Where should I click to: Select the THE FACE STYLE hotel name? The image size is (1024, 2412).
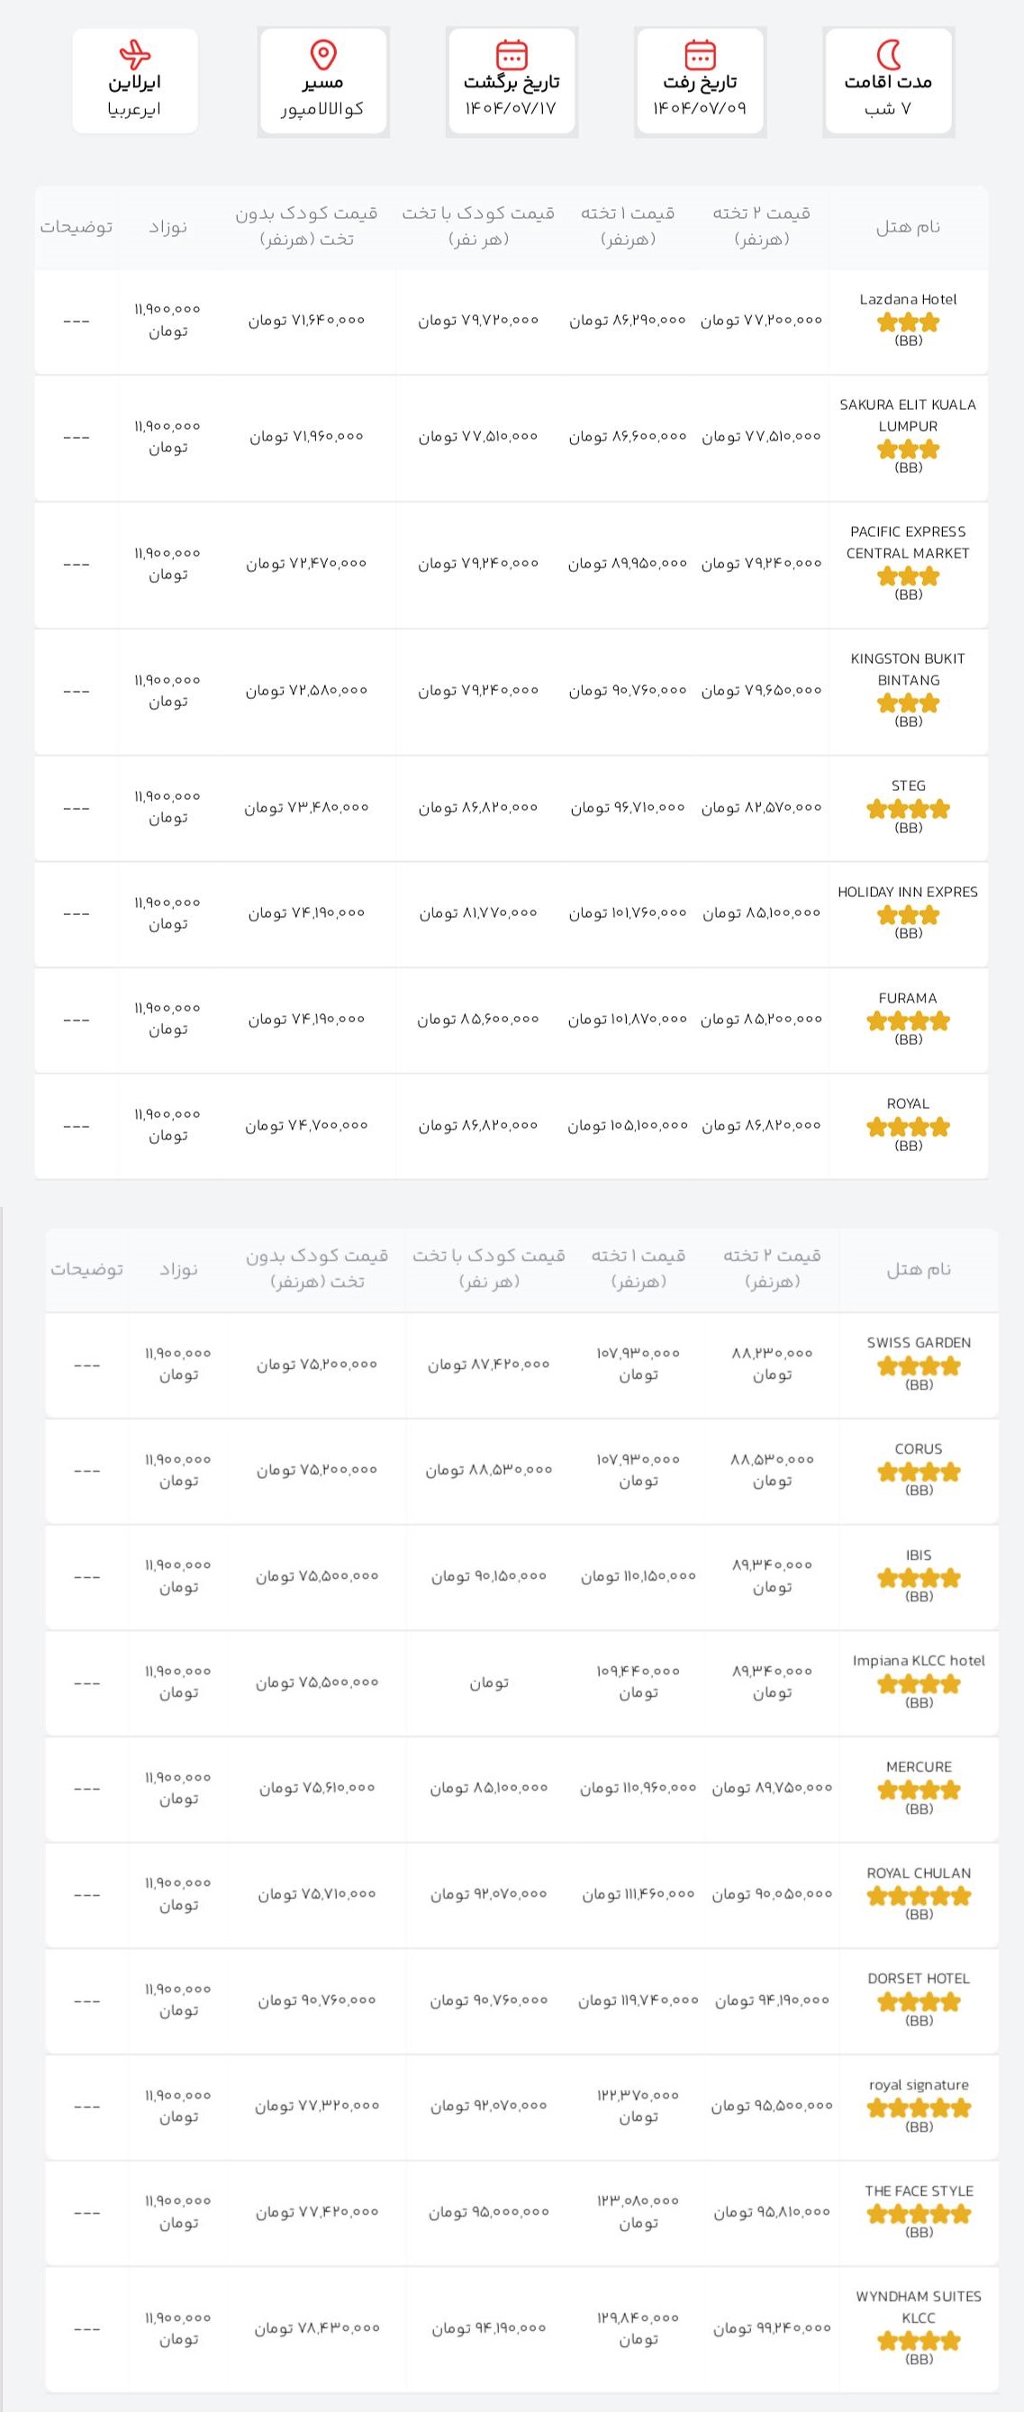[x=920, y=2191]
